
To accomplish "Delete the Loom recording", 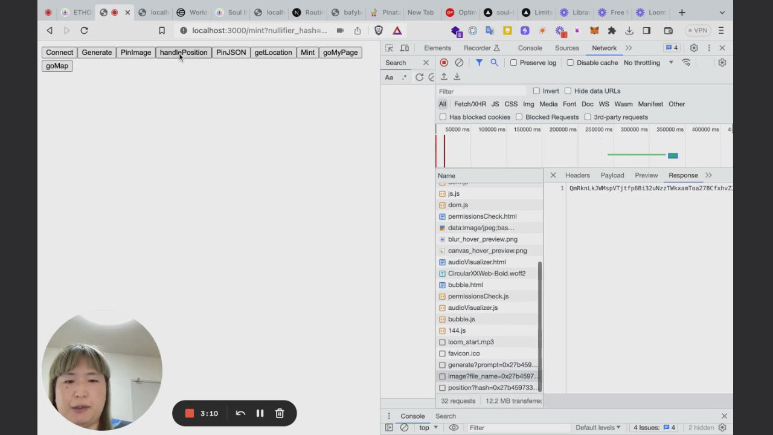I will [x=280, y=413].
